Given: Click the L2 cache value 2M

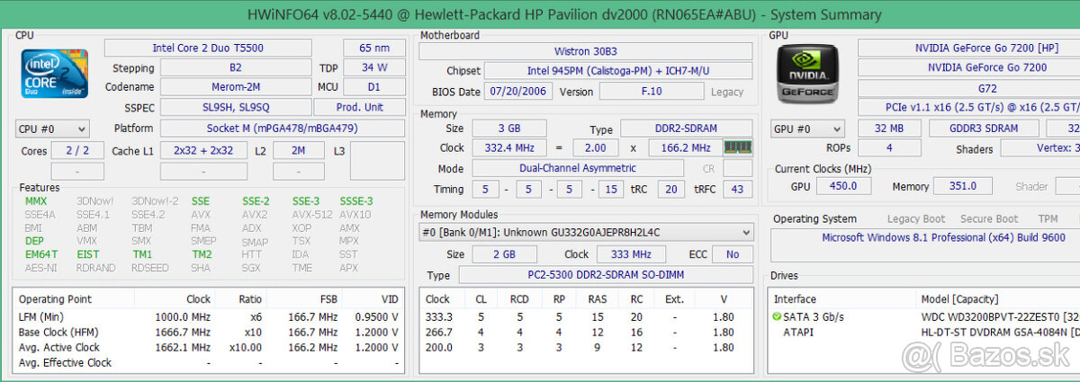Looking at the screenshot, I should coord(298,151).
